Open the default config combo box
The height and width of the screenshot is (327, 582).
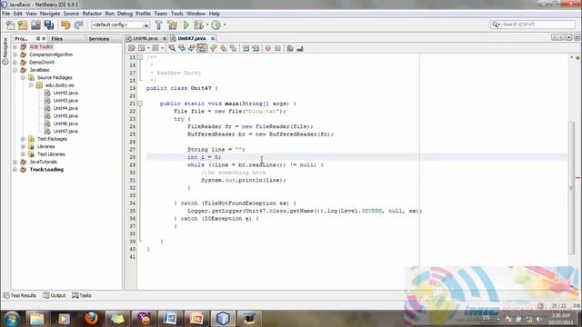(x=121, y=25)
